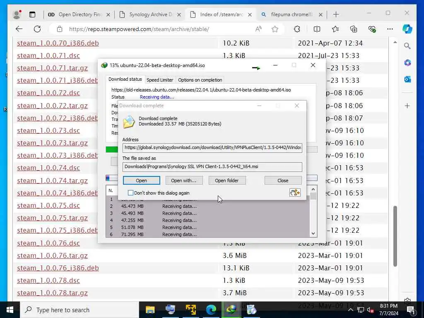Click the browser page vertical scrollbar thumb

click(395, 236)
